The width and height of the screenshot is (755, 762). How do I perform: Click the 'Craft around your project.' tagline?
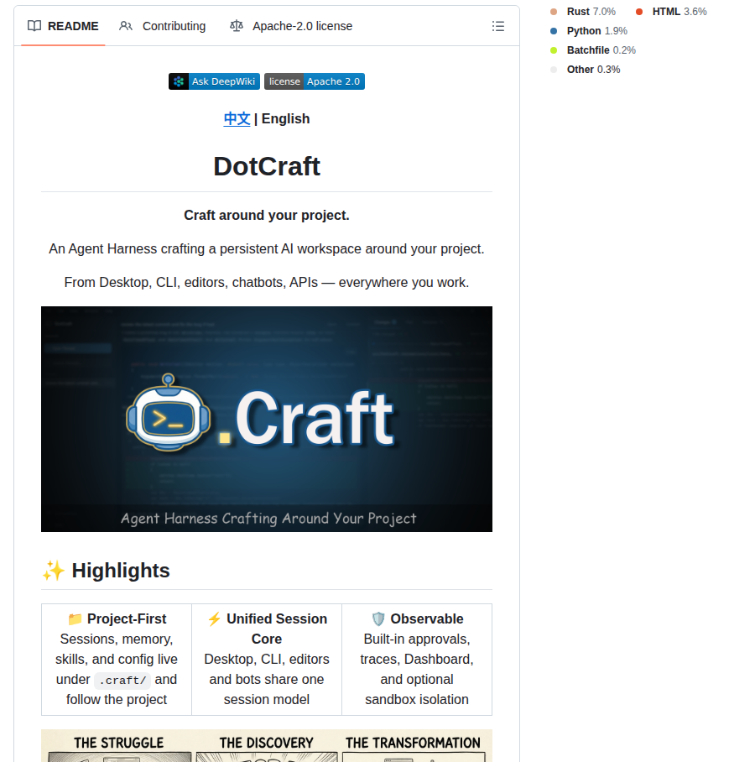coord(267,216)
